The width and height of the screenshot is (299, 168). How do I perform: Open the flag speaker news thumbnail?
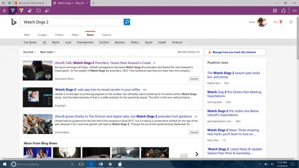[37, 152]
